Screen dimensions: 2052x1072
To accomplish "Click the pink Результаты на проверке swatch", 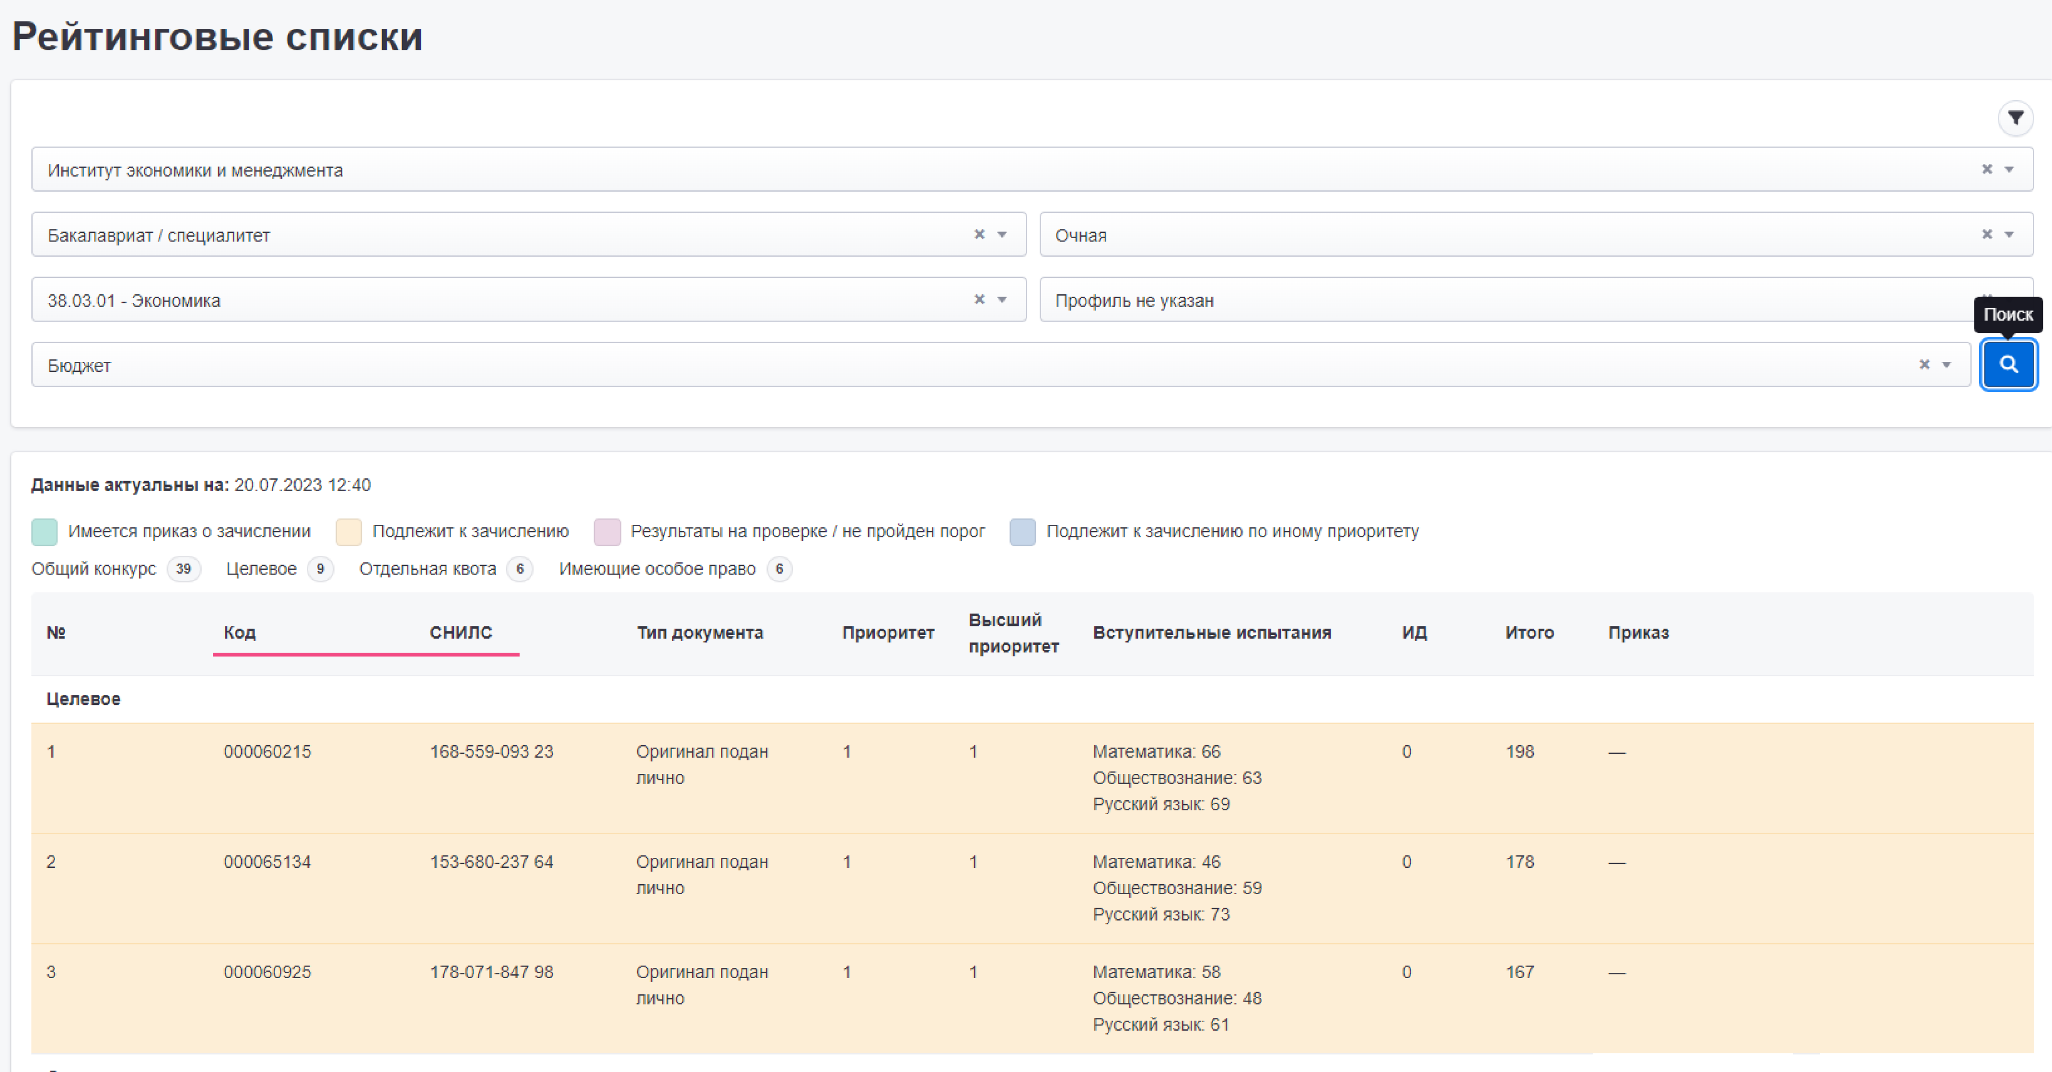I will point(607,531).
